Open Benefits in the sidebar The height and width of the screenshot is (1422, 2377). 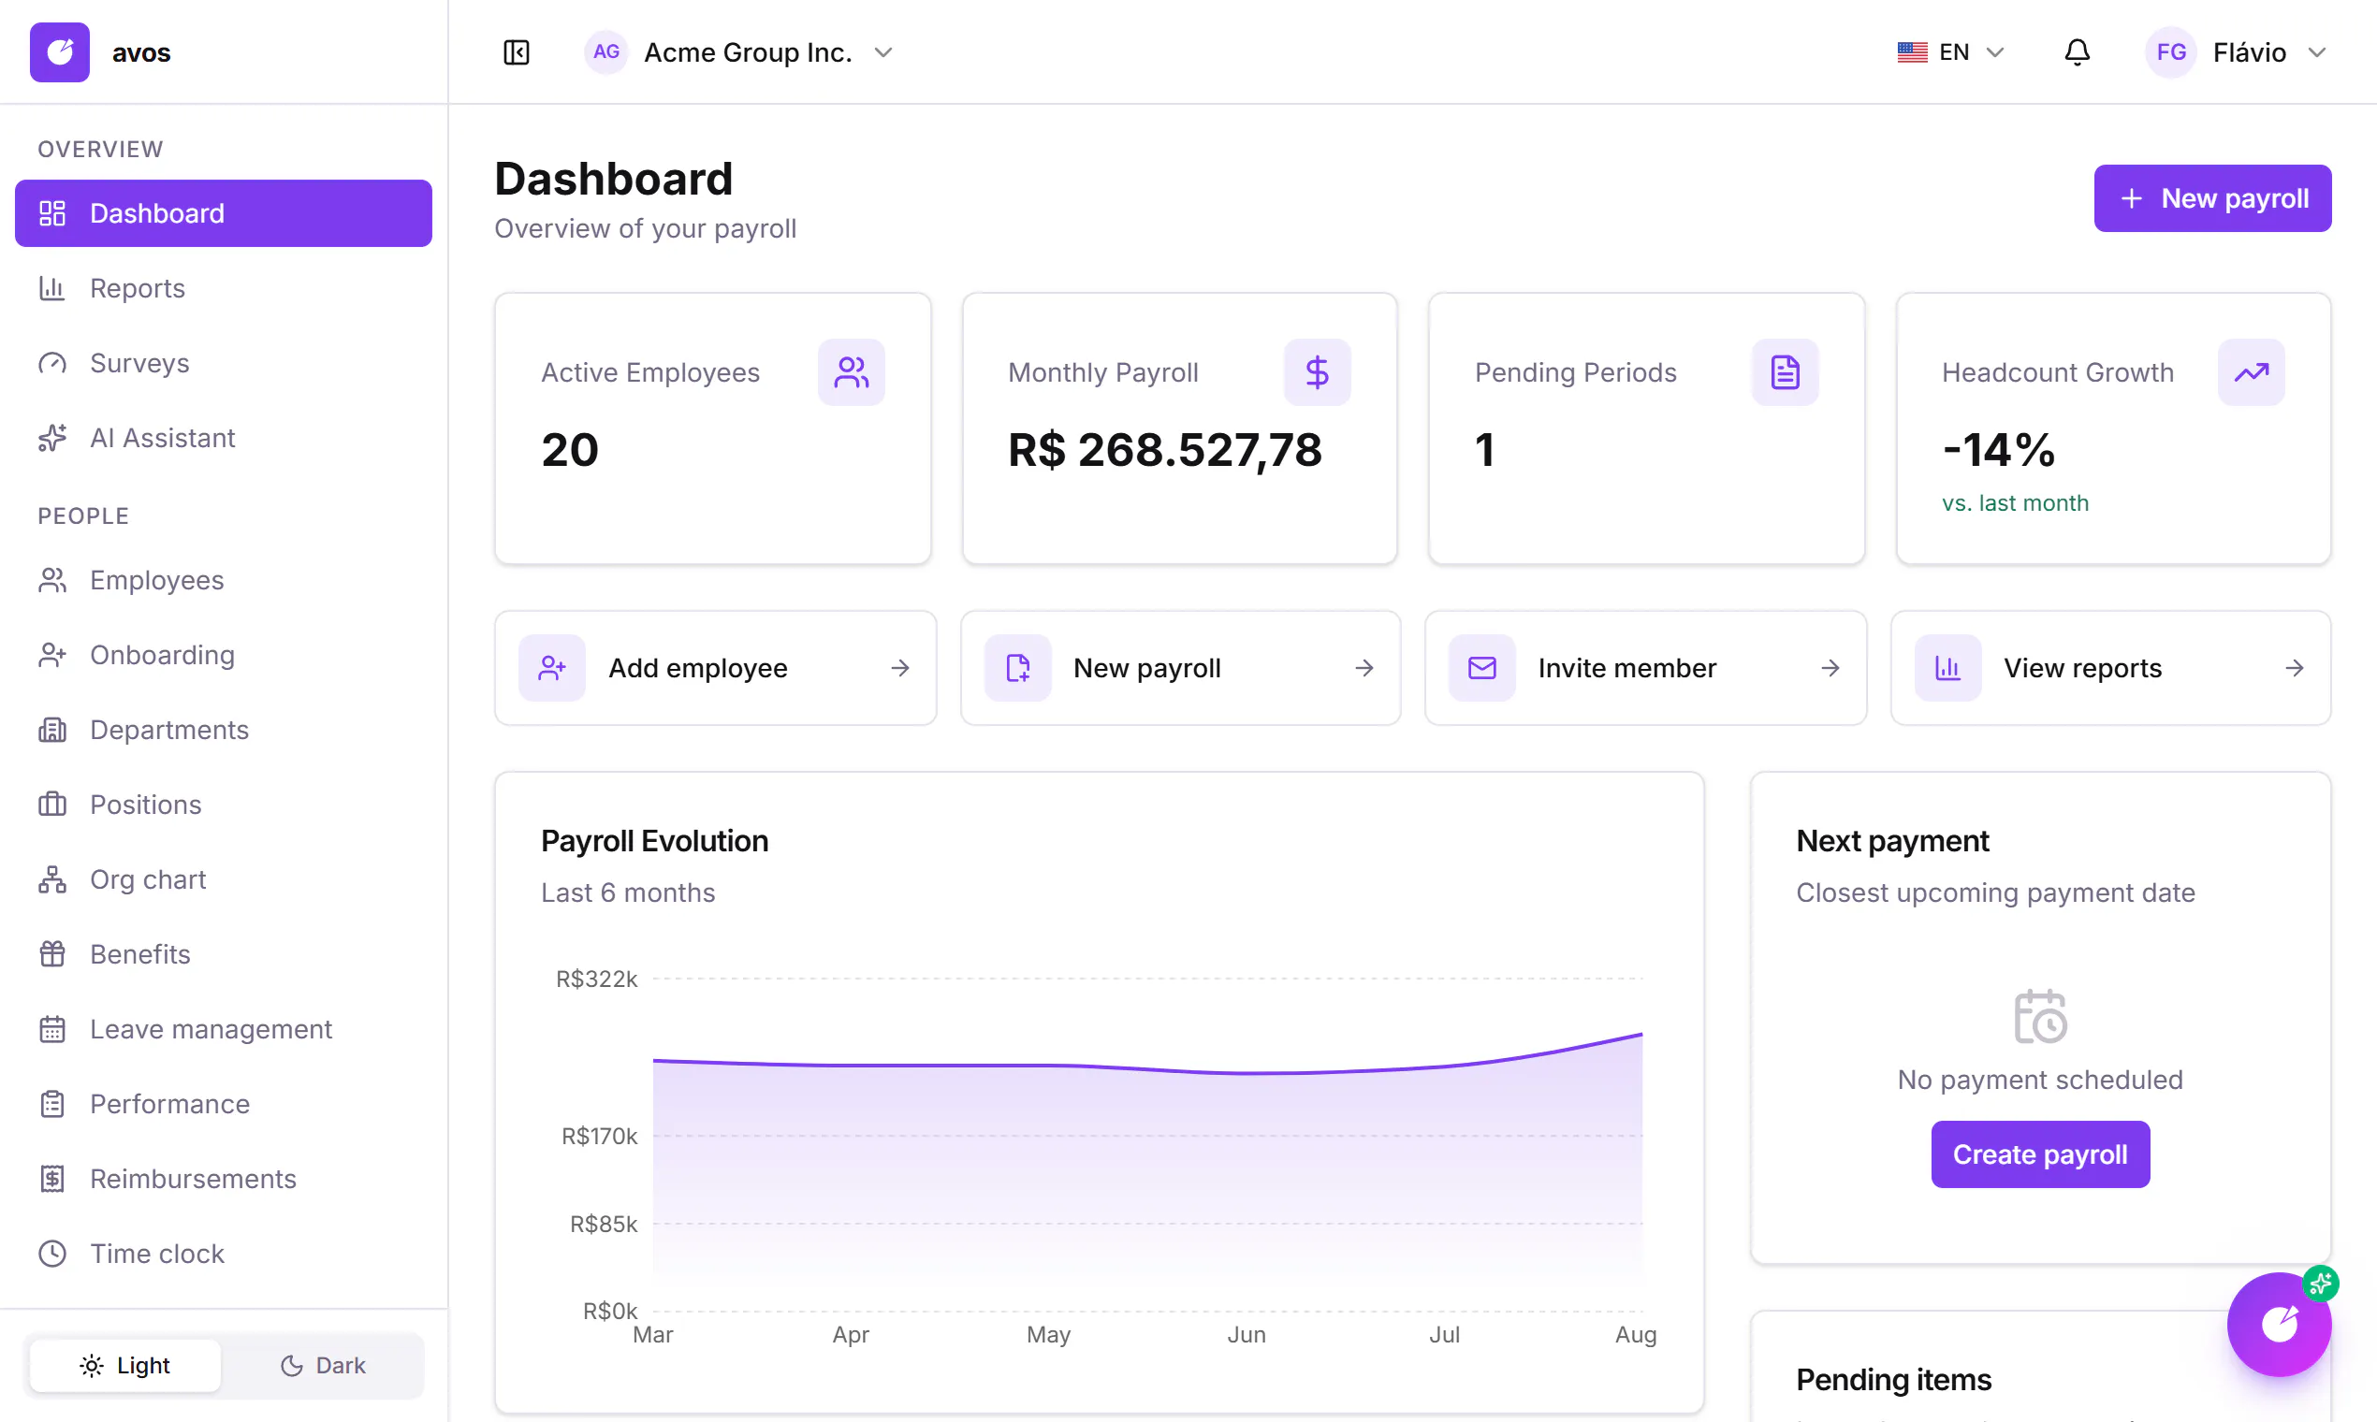[x=224, y=953]
